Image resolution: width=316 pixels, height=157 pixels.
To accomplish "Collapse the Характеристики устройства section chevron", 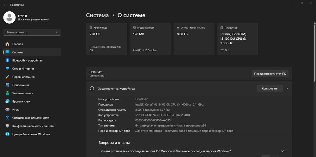I will pyautogui.click(x=287, y=88).
